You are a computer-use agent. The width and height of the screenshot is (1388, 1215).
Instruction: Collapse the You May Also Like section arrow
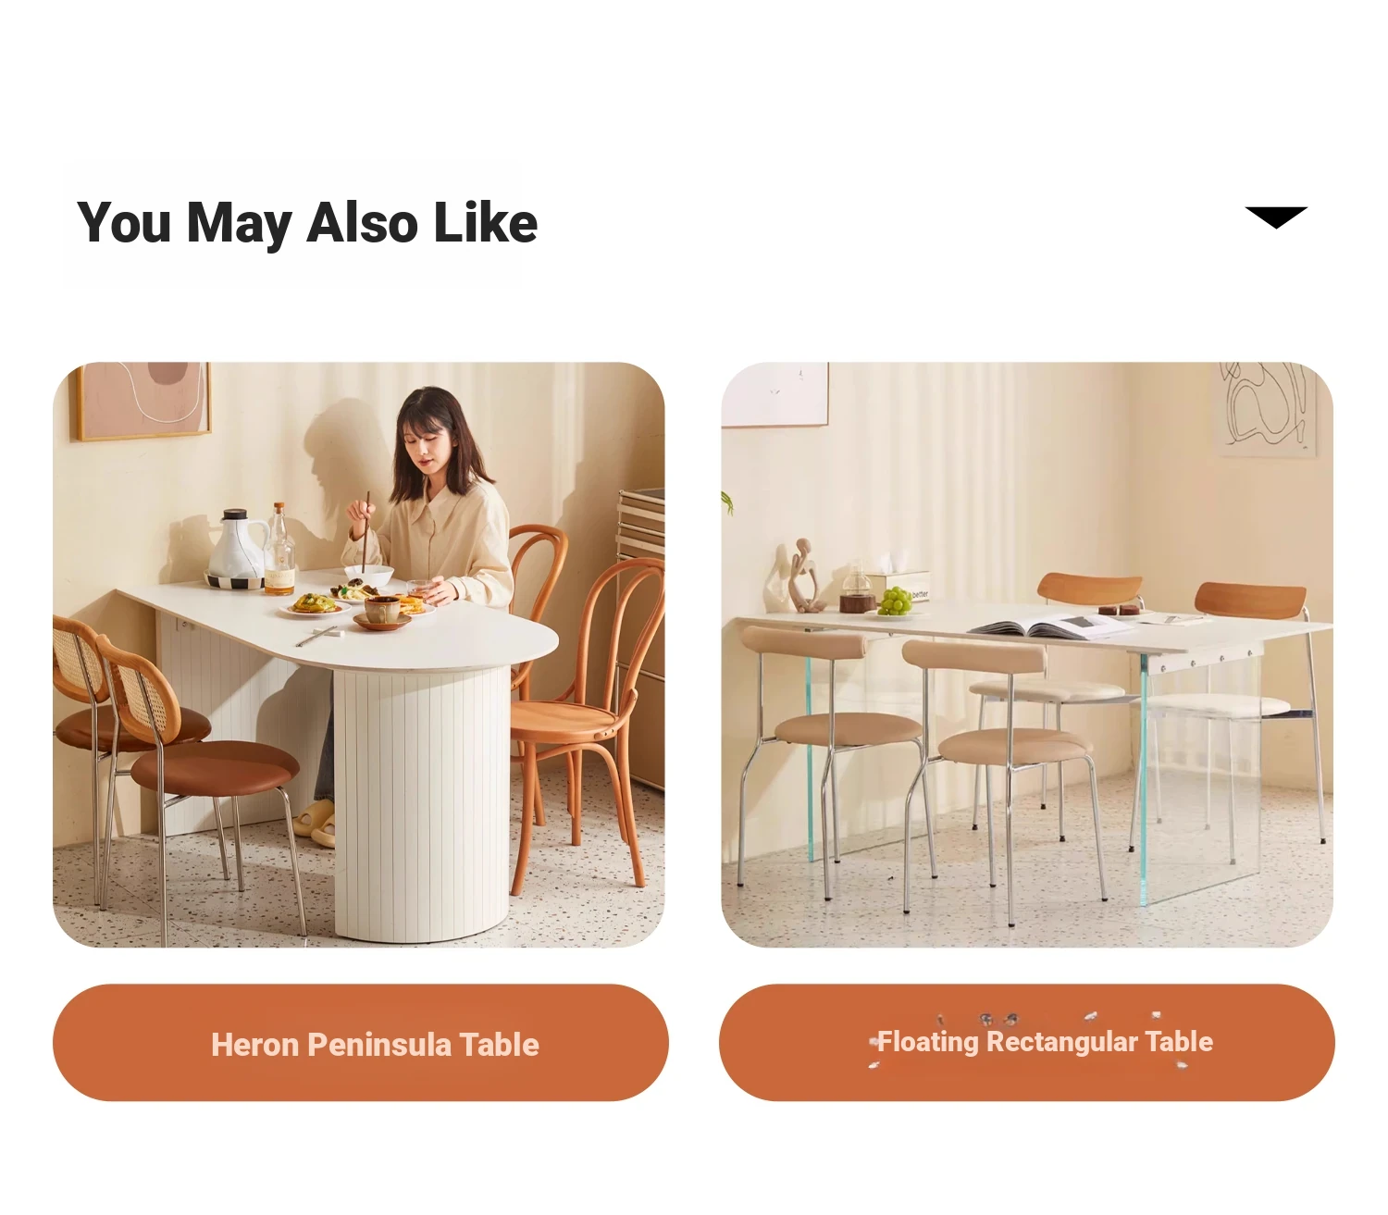point(1276,217)
